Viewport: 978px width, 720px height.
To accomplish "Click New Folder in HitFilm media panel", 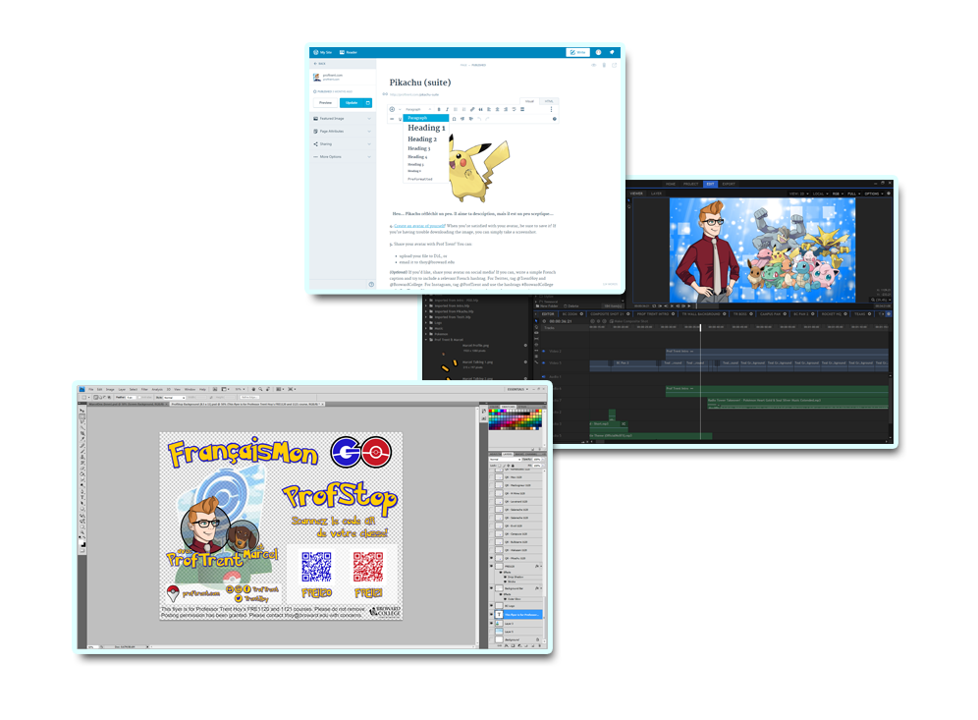I will (x=547, y=305).
